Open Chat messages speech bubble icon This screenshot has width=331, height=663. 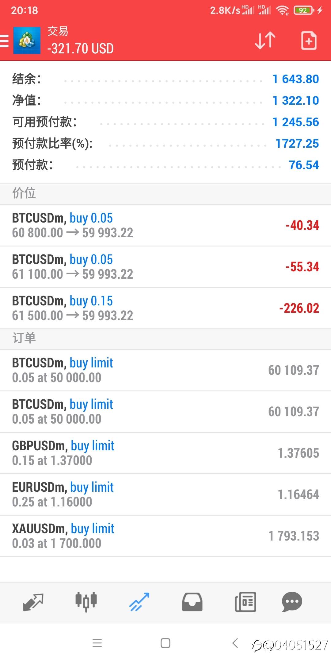click(x=292, y=602)
